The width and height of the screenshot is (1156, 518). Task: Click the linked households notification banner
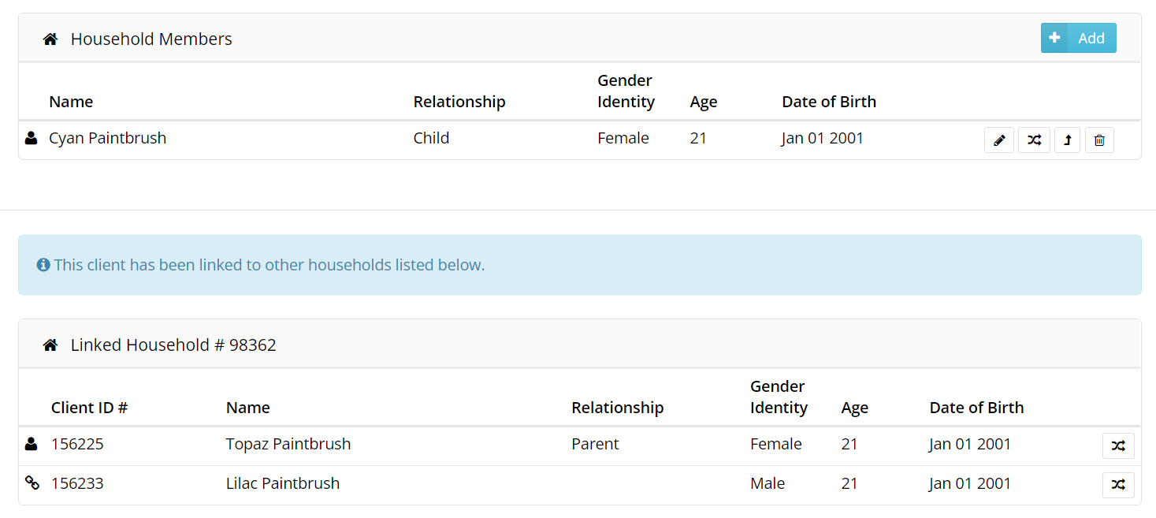(578, 264)
